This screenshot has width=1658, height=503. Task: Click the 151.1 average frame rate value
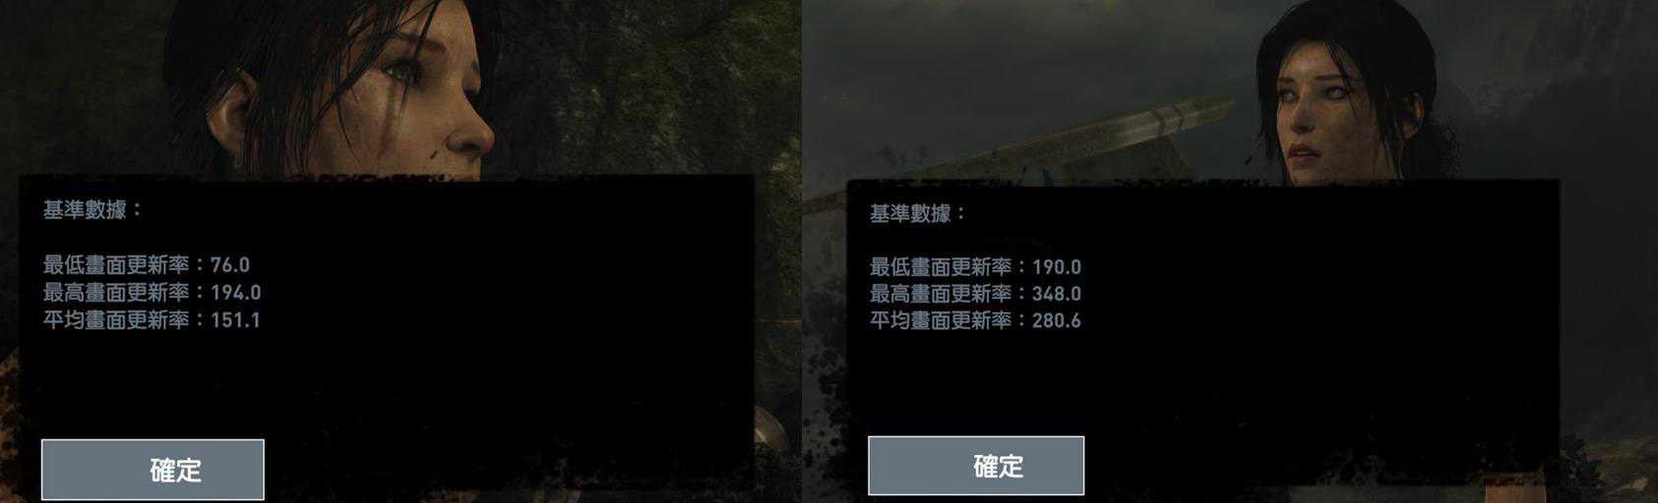235,320
